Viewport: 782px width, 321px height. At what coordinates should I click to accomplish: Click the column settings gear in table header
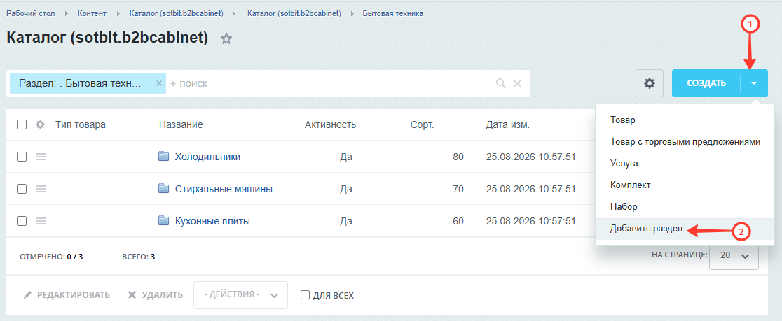tap(41, 125)
